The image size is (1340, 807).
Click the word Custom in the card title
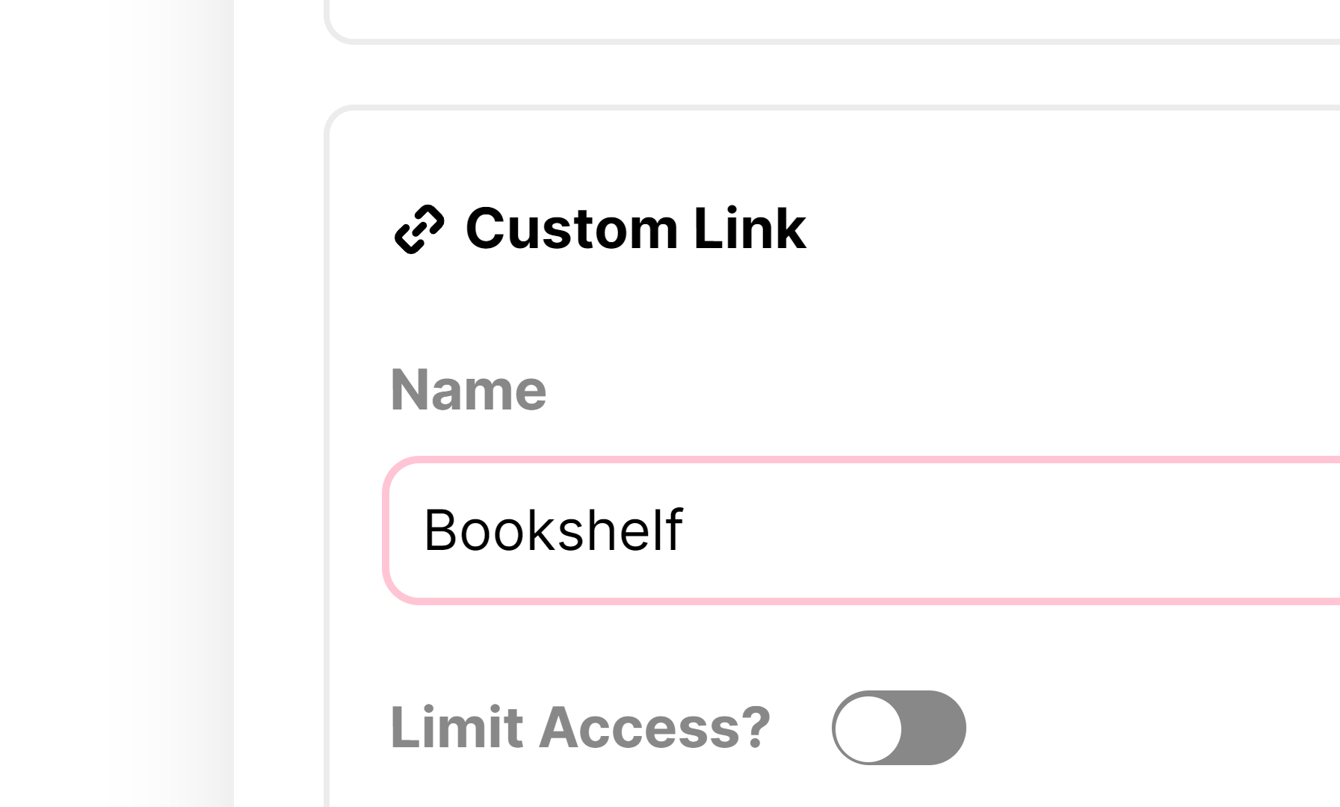pos(572,229)
